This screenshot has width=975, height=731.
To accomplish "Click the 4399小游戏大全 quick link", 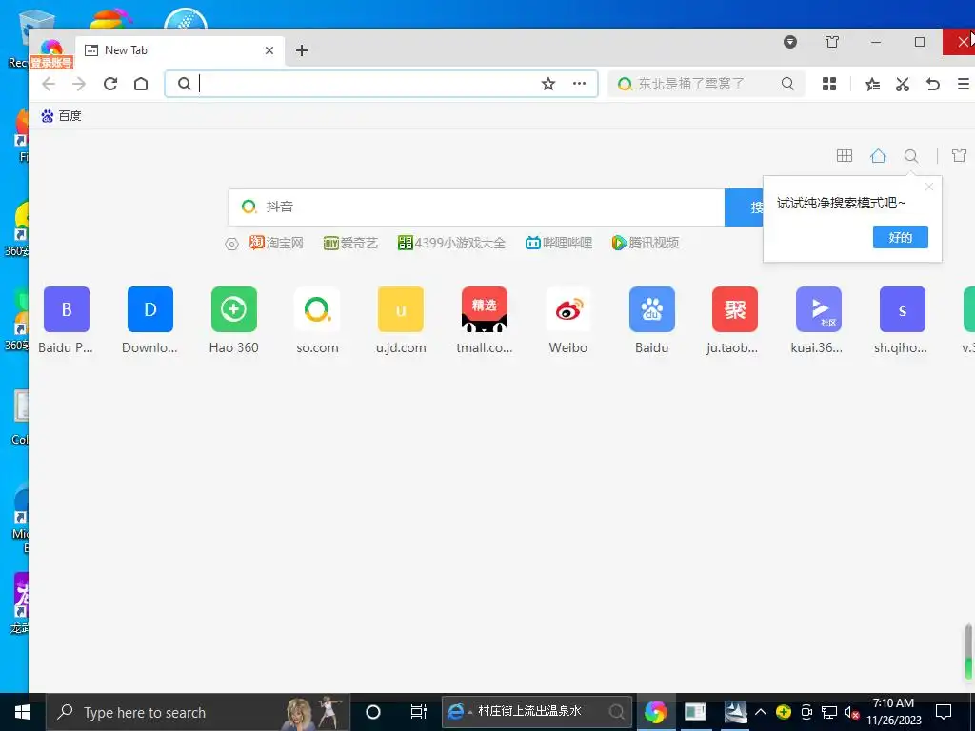I will tap(452, 243).
